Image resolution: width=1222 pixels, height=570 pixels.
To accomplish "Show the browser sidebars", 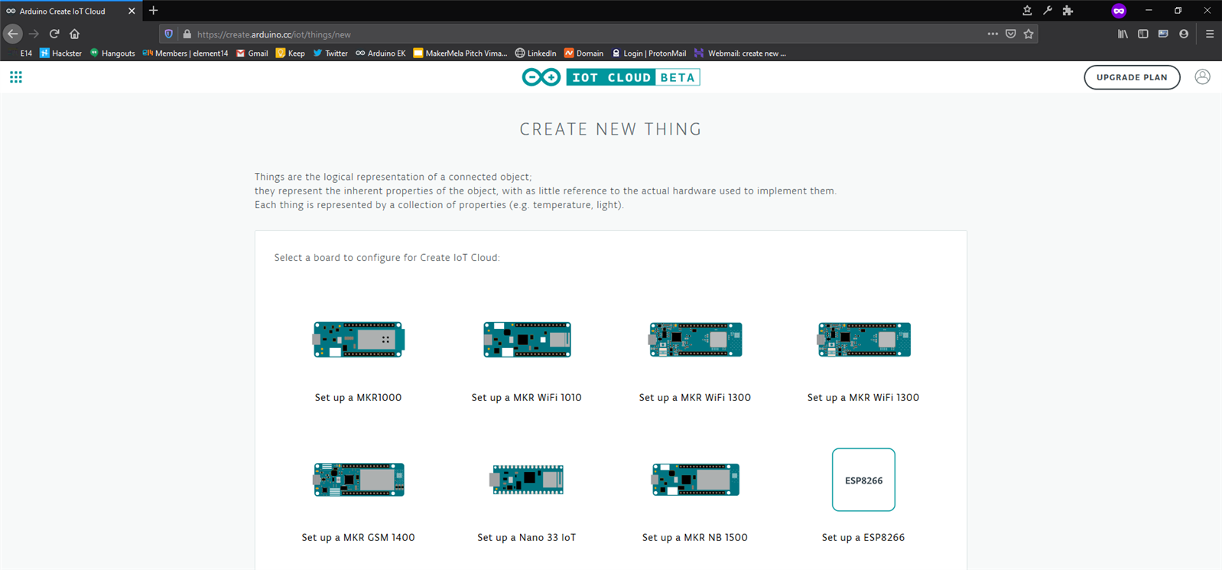I will click(x=1143, y=34).
